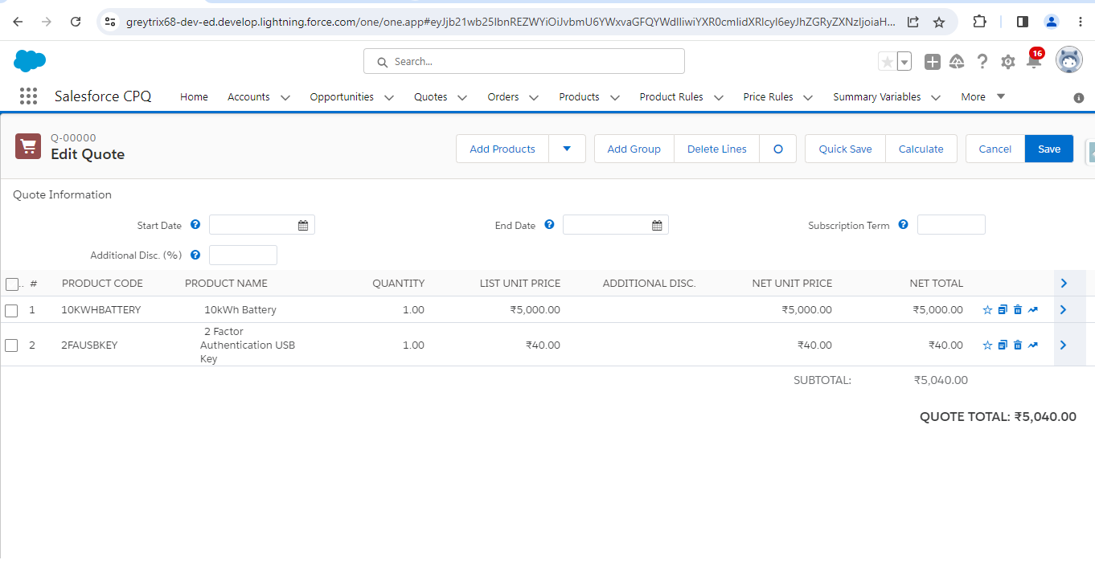Image resolution: width=1095 pixels, height=564 pixels.
Task: Click the Quick Save button
Action: pos(846,149)
